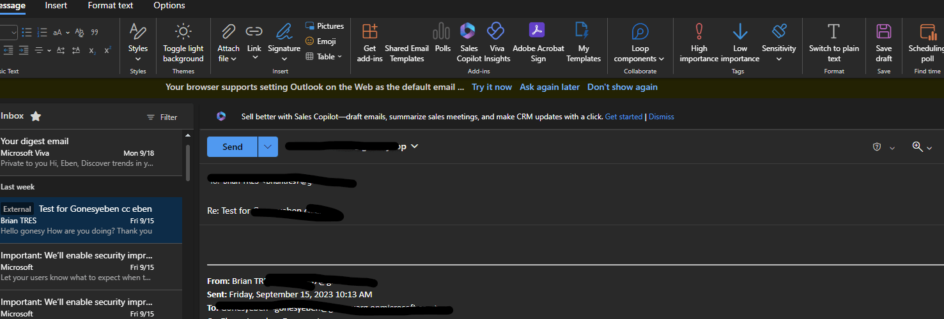Apply superscript formatting
944x319 pixels.
[x=107, y=50]
